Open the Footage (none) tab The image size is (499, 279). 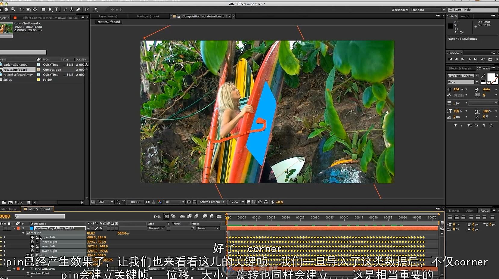click(x=147, y=16)
